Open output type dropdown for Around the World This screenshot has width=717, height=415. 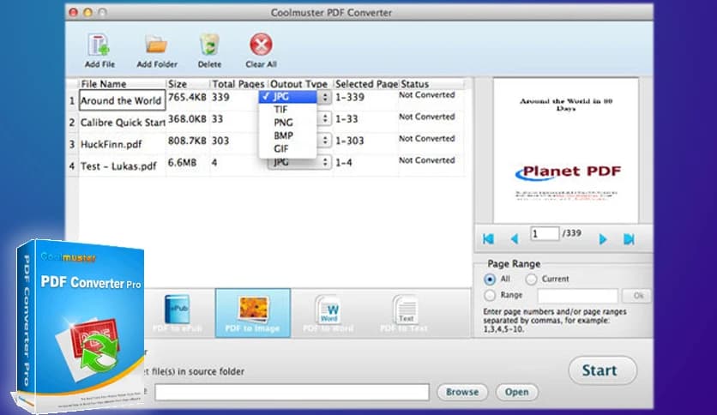325,97
